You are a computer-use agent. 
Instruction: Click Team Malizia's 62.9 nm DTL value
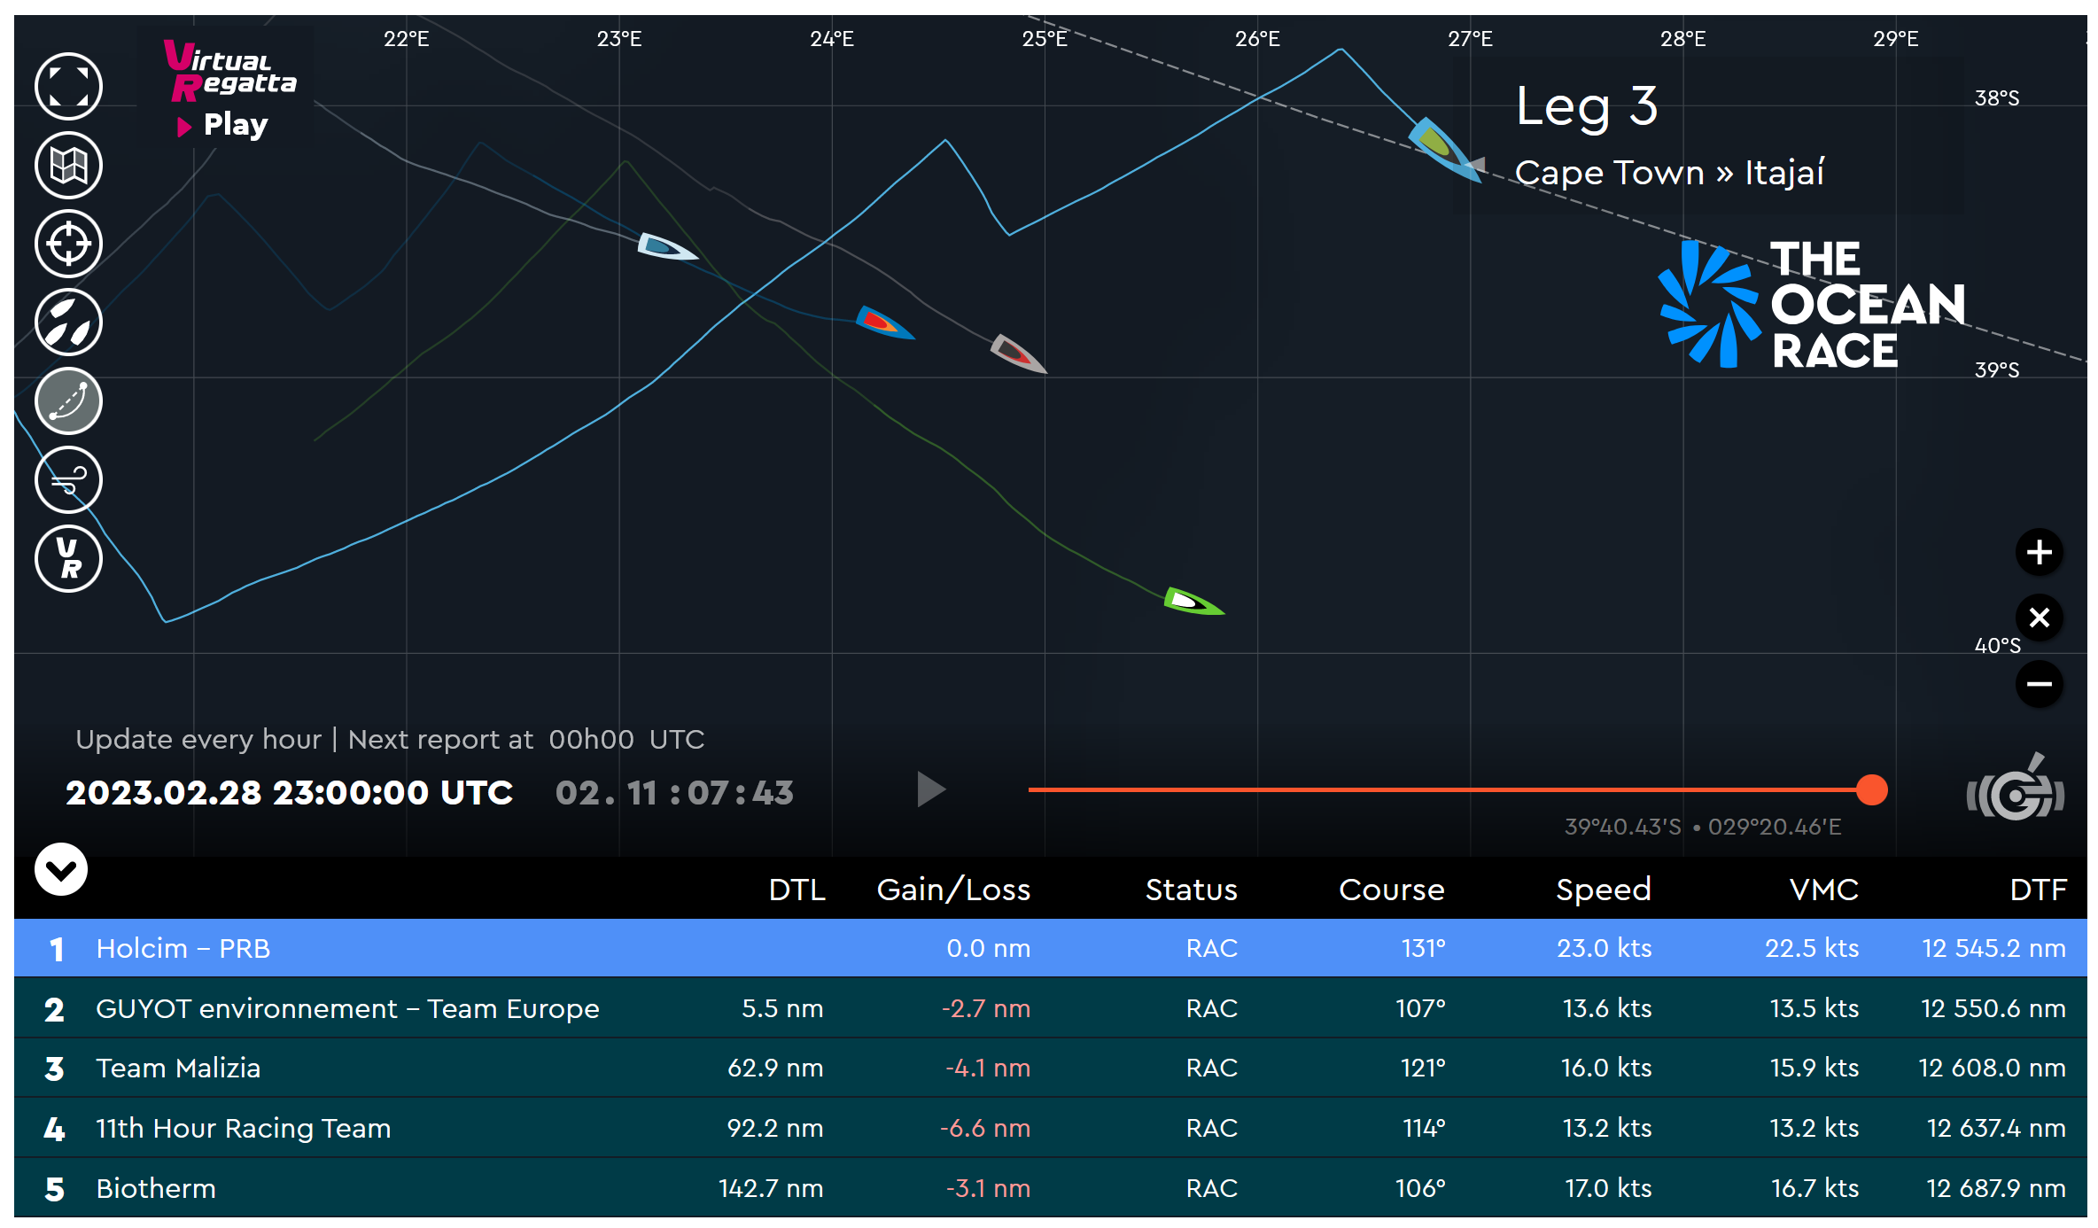(775, 1069)
